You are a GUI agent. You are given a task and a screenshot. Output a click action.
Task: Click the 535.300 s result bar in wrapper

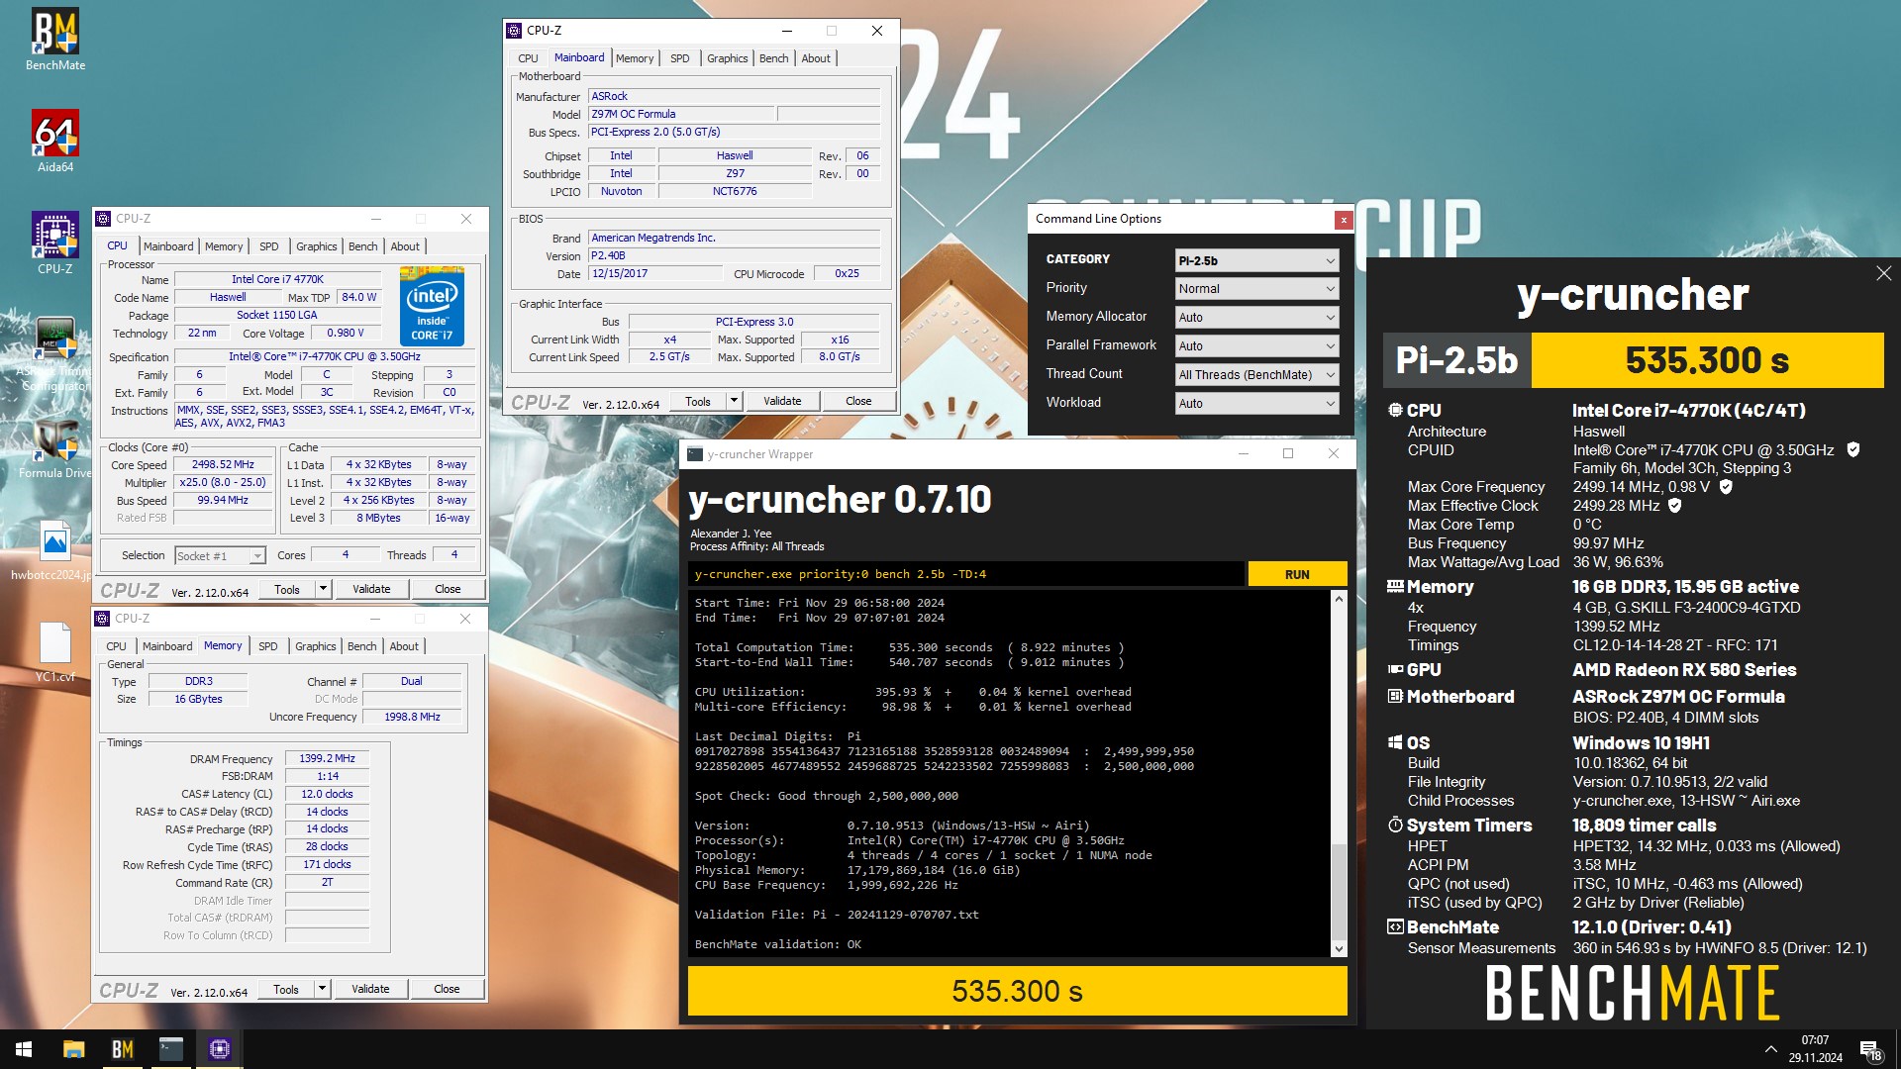click(1017, 991)
